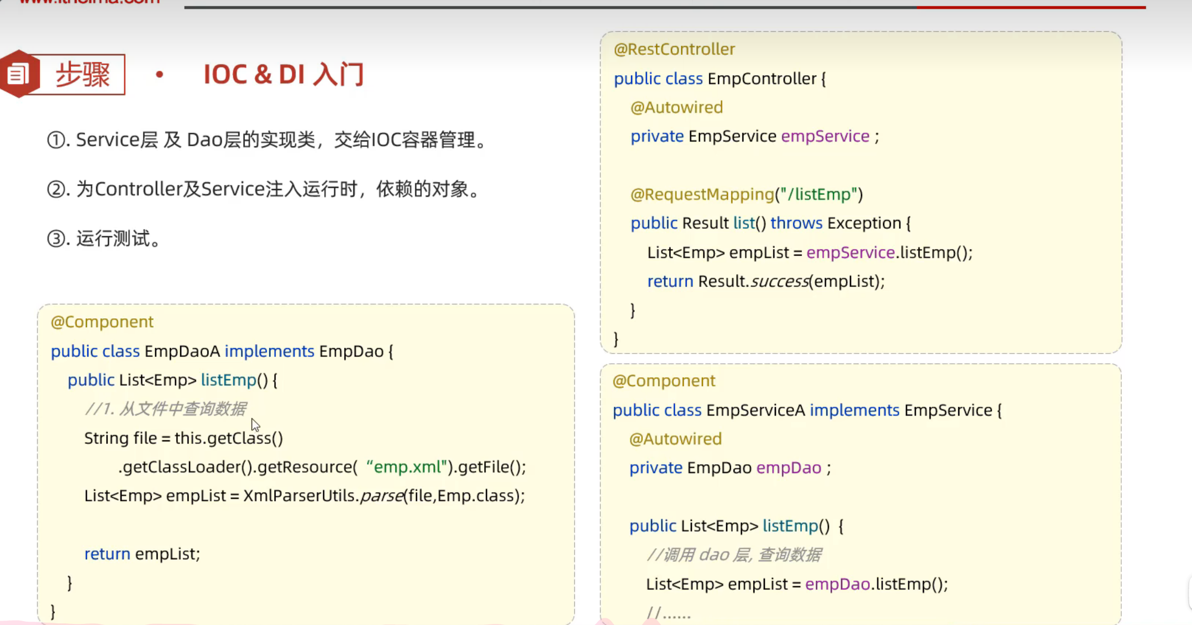Click the @RequestMapping annotation

[x=702, y=194]
